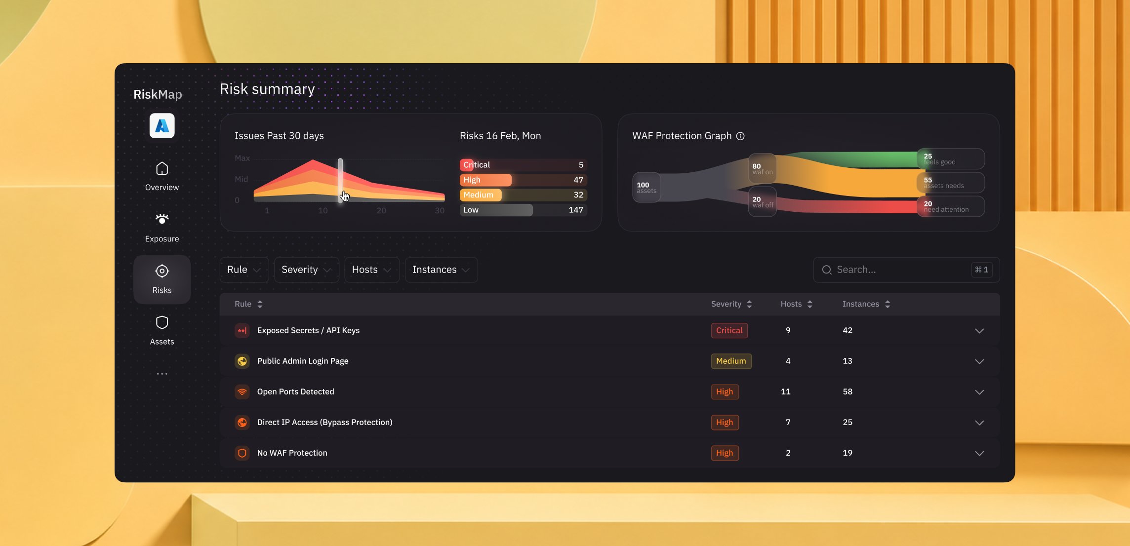Go to the Exposure section
Screen dimensions: 1130x546
162,228
